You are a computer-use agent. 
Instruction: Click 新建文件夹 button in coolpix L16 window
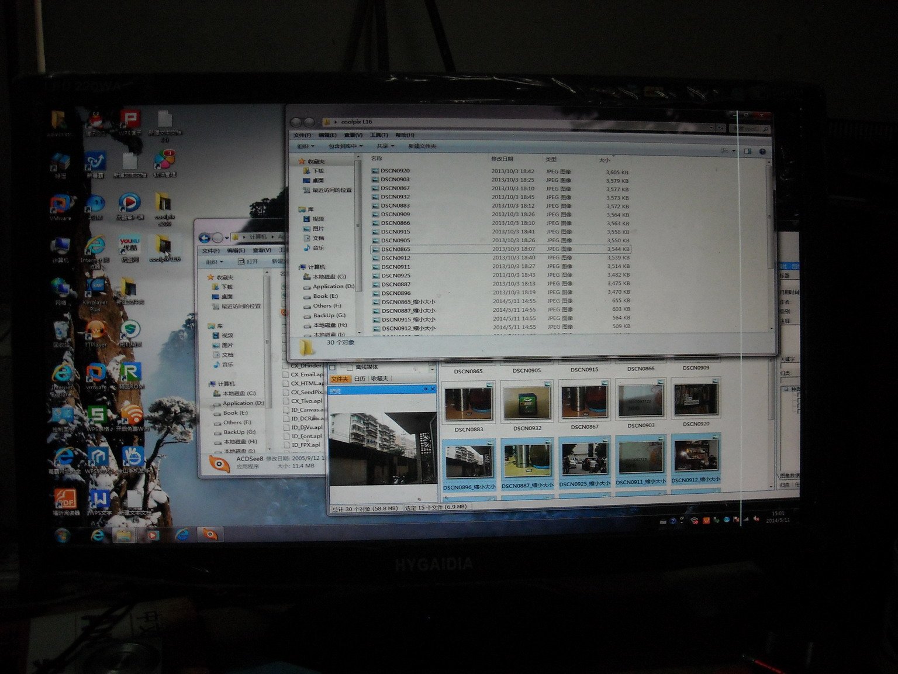422,146
